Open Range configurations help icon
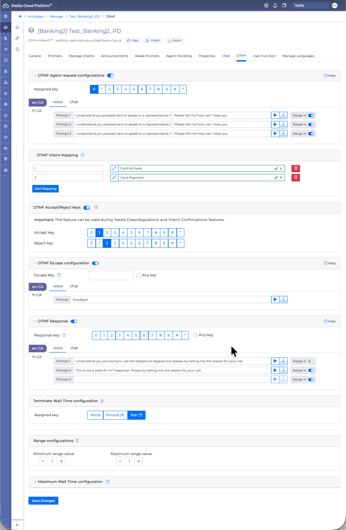The width and height of the screenshot is (346, 530). click(77, 441)
